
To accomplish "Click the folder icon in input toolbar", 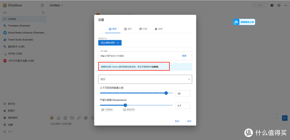I will click(x=72, y=118).
